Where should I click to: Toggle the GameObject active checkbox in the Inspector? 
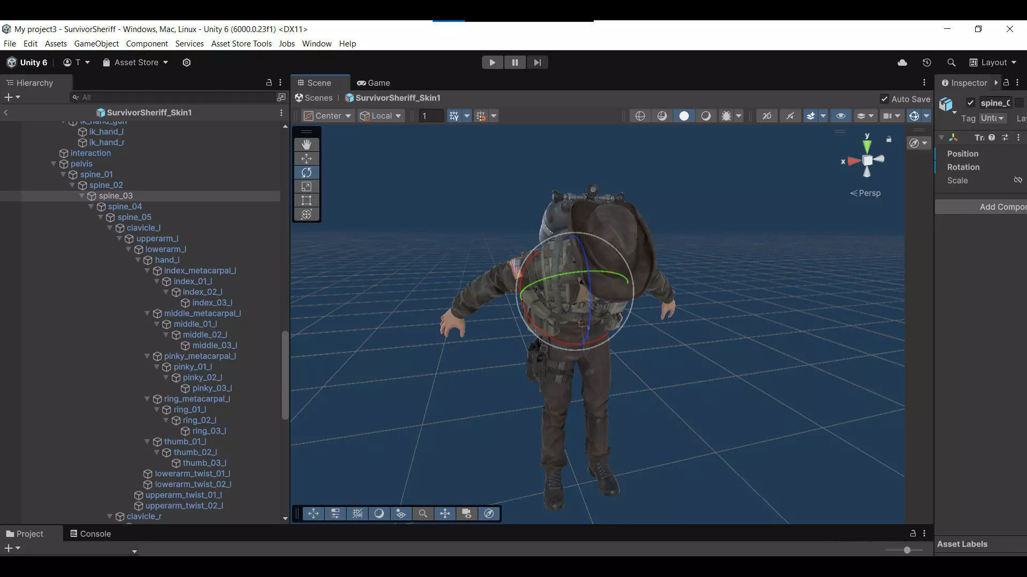click(x=970, y=103)
